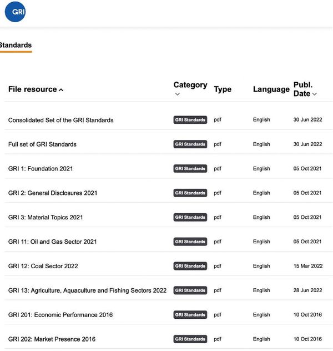Click the Language column header
Viewport: 333px width, 351px height.
coord(271,89)
